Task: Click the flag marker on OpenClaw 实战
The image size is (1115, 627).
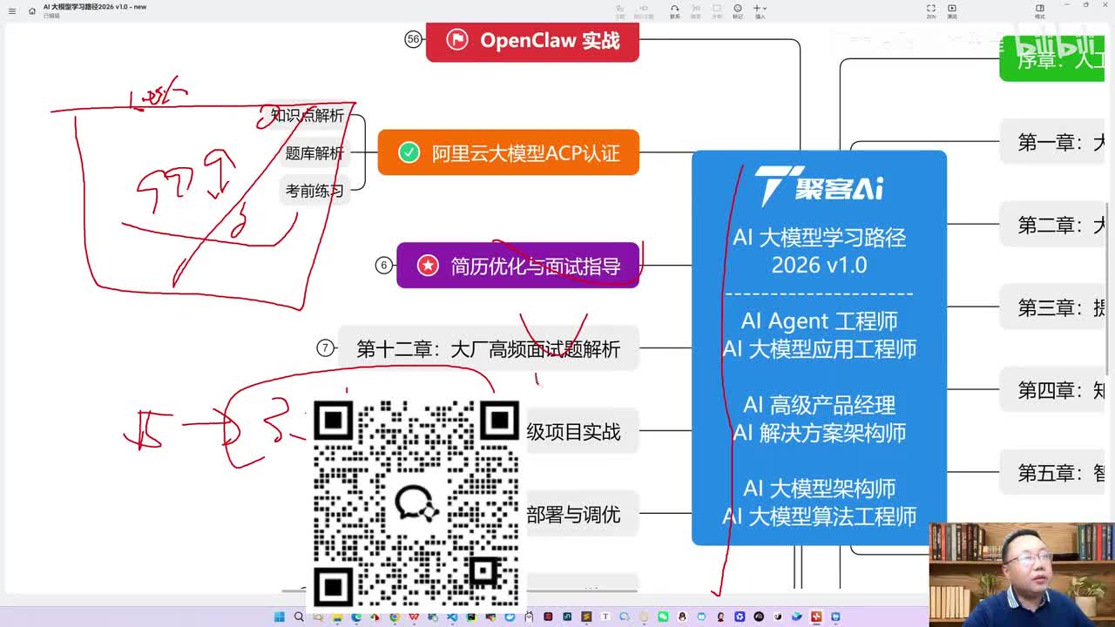Action: [457, 39]
